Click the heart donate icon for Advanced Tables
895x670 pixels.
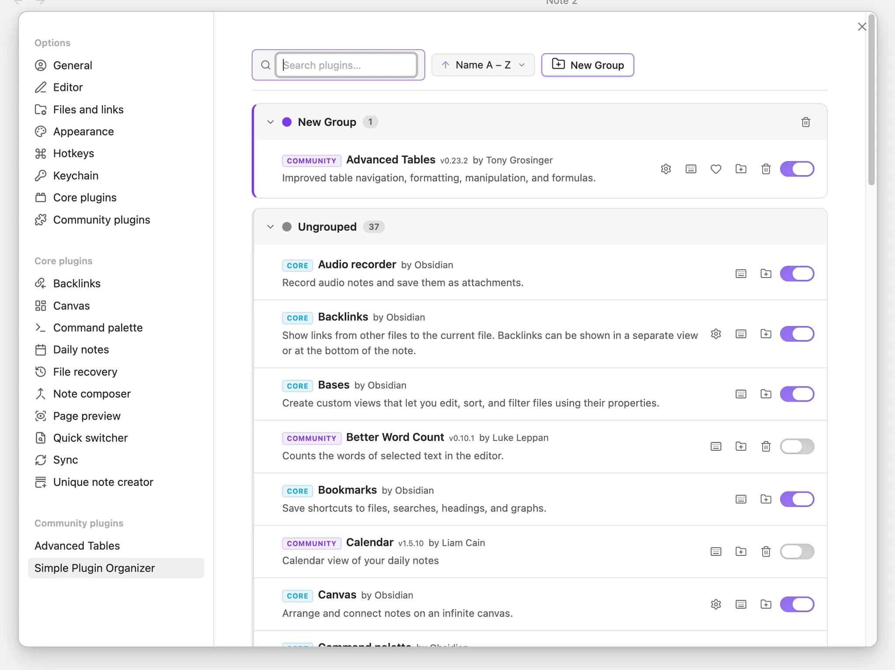pos(716,169)
